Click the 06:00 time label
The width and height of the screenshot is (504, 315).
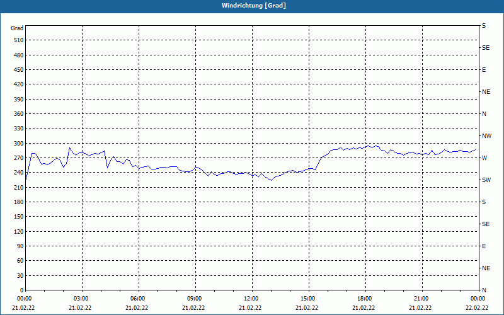(137, 299)
